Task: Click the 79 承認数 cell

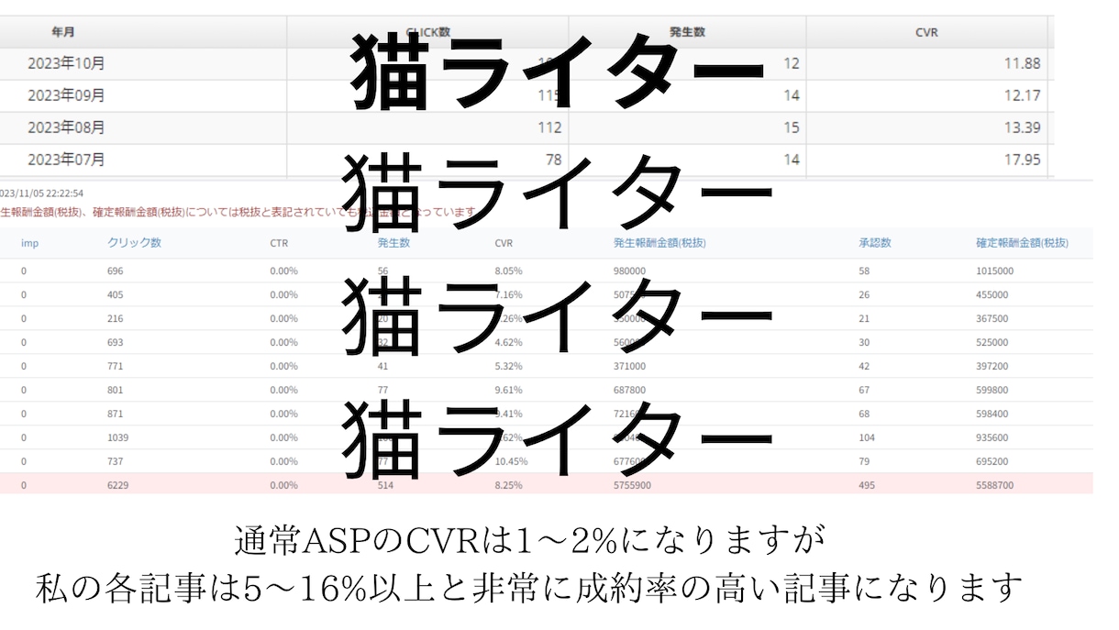Action: (864, 461)
